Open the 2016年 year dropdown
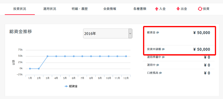 tap(108, 33)
